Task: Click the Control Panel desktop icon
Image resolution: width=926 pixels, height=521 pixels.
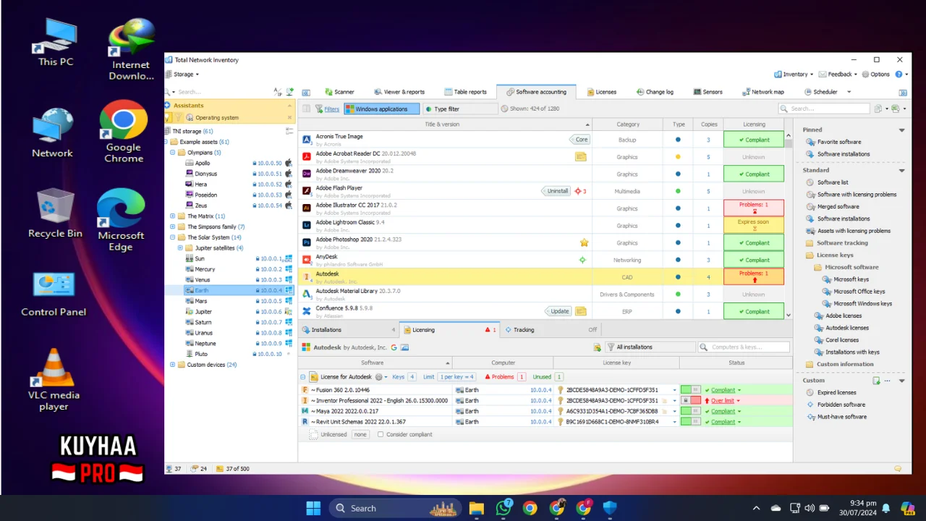Action: 54,294
